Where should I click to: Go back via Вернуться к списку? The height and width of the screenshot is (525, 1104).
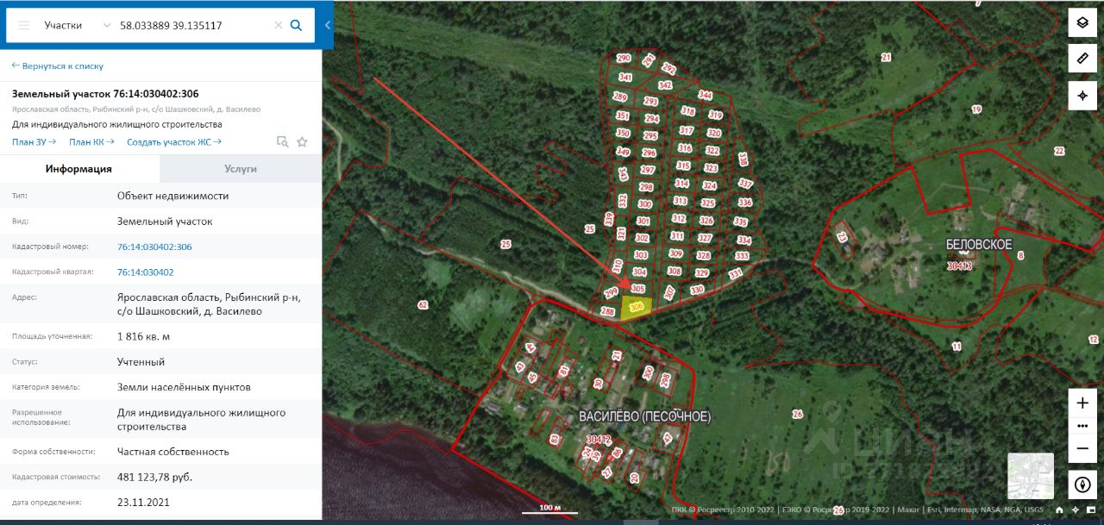pos(57,66)
